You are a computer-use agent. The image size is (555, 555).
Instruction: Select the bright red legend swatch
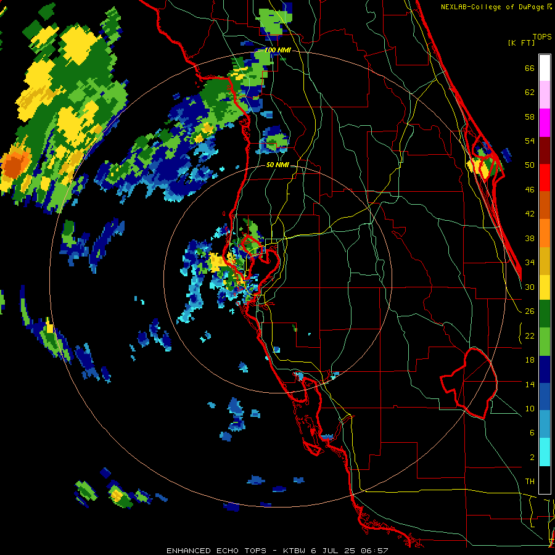545,178
